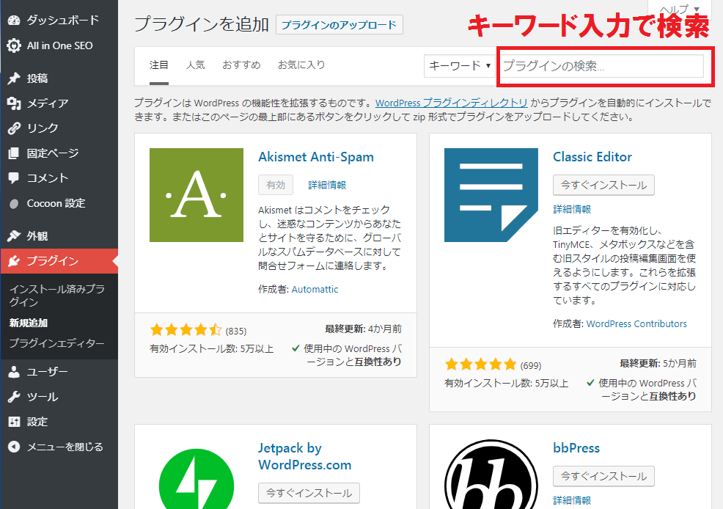Click the pushpin icon beside 投稿
723x509 pixels.
click(14, 78)
